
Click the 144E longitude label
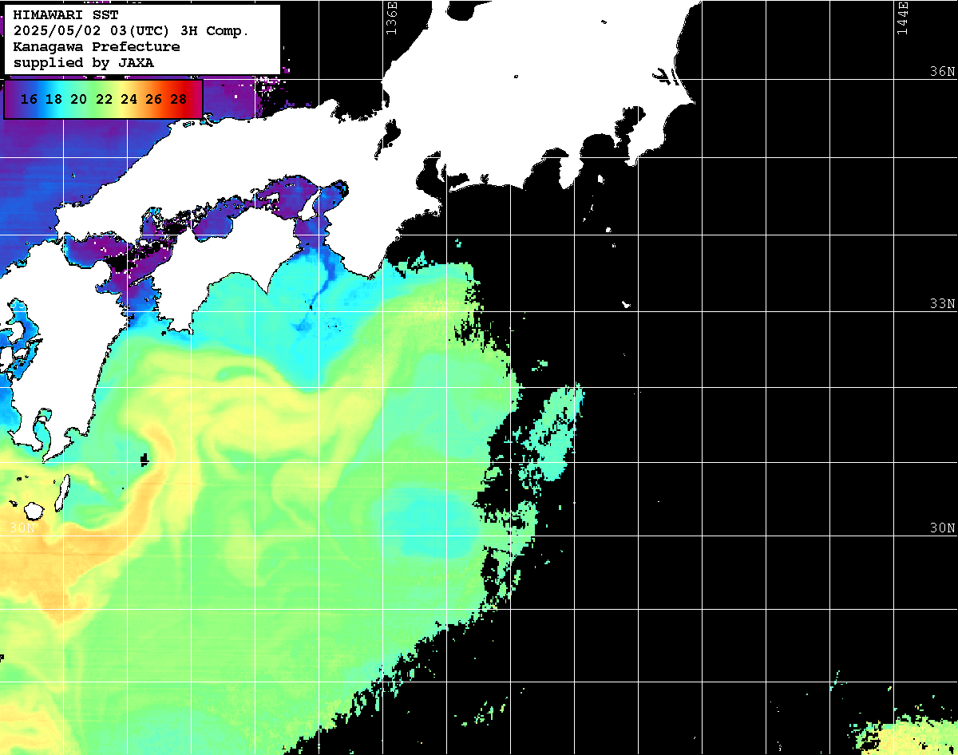(x=903, y=18)
